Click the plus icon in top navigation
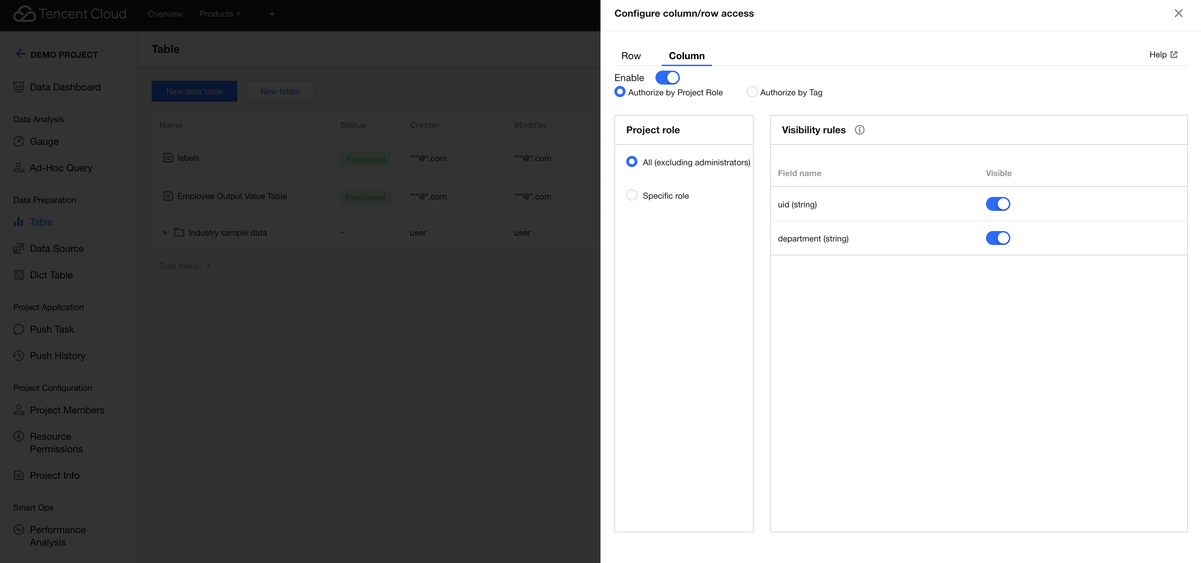This screenshot has width=1201, height=563. pos(272,14)
